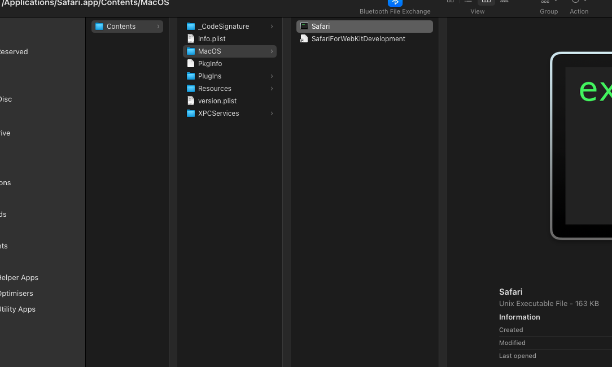Click the chevron on the MacOS row
Viewport: 612px width, 367px height.
(x=272, y=51)
